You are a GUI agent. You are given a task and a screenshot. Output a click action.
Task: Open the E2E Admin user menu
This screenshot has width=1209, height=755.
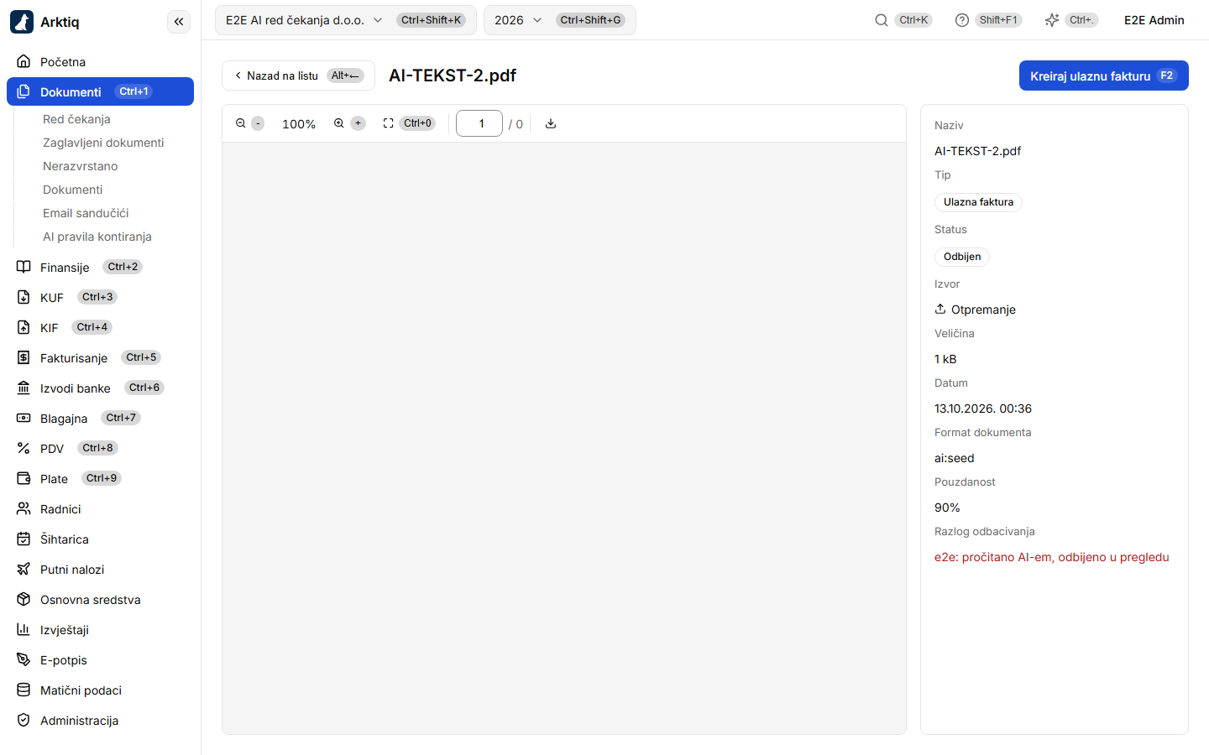coord(1154,20)
